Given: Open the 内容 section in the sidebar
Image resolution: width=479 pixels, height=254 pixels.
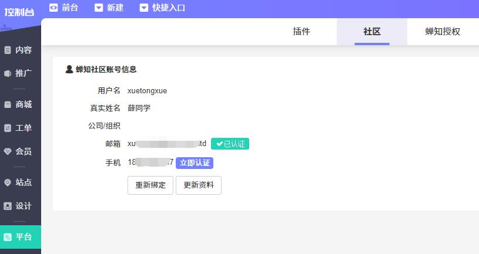Looking at the screenshot, I should pos(18,50).
